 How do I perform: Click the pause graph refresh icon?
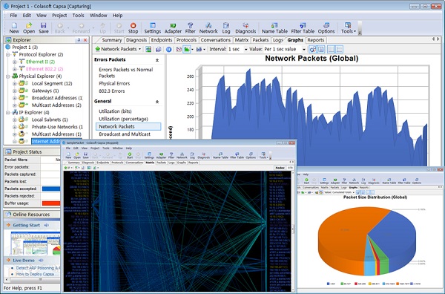click(168, 49)
